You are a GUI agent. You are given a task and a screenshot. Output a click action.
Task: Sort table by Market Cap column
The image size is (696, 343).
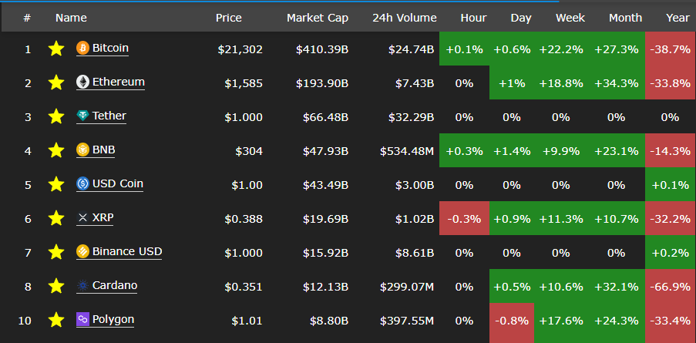318,18
